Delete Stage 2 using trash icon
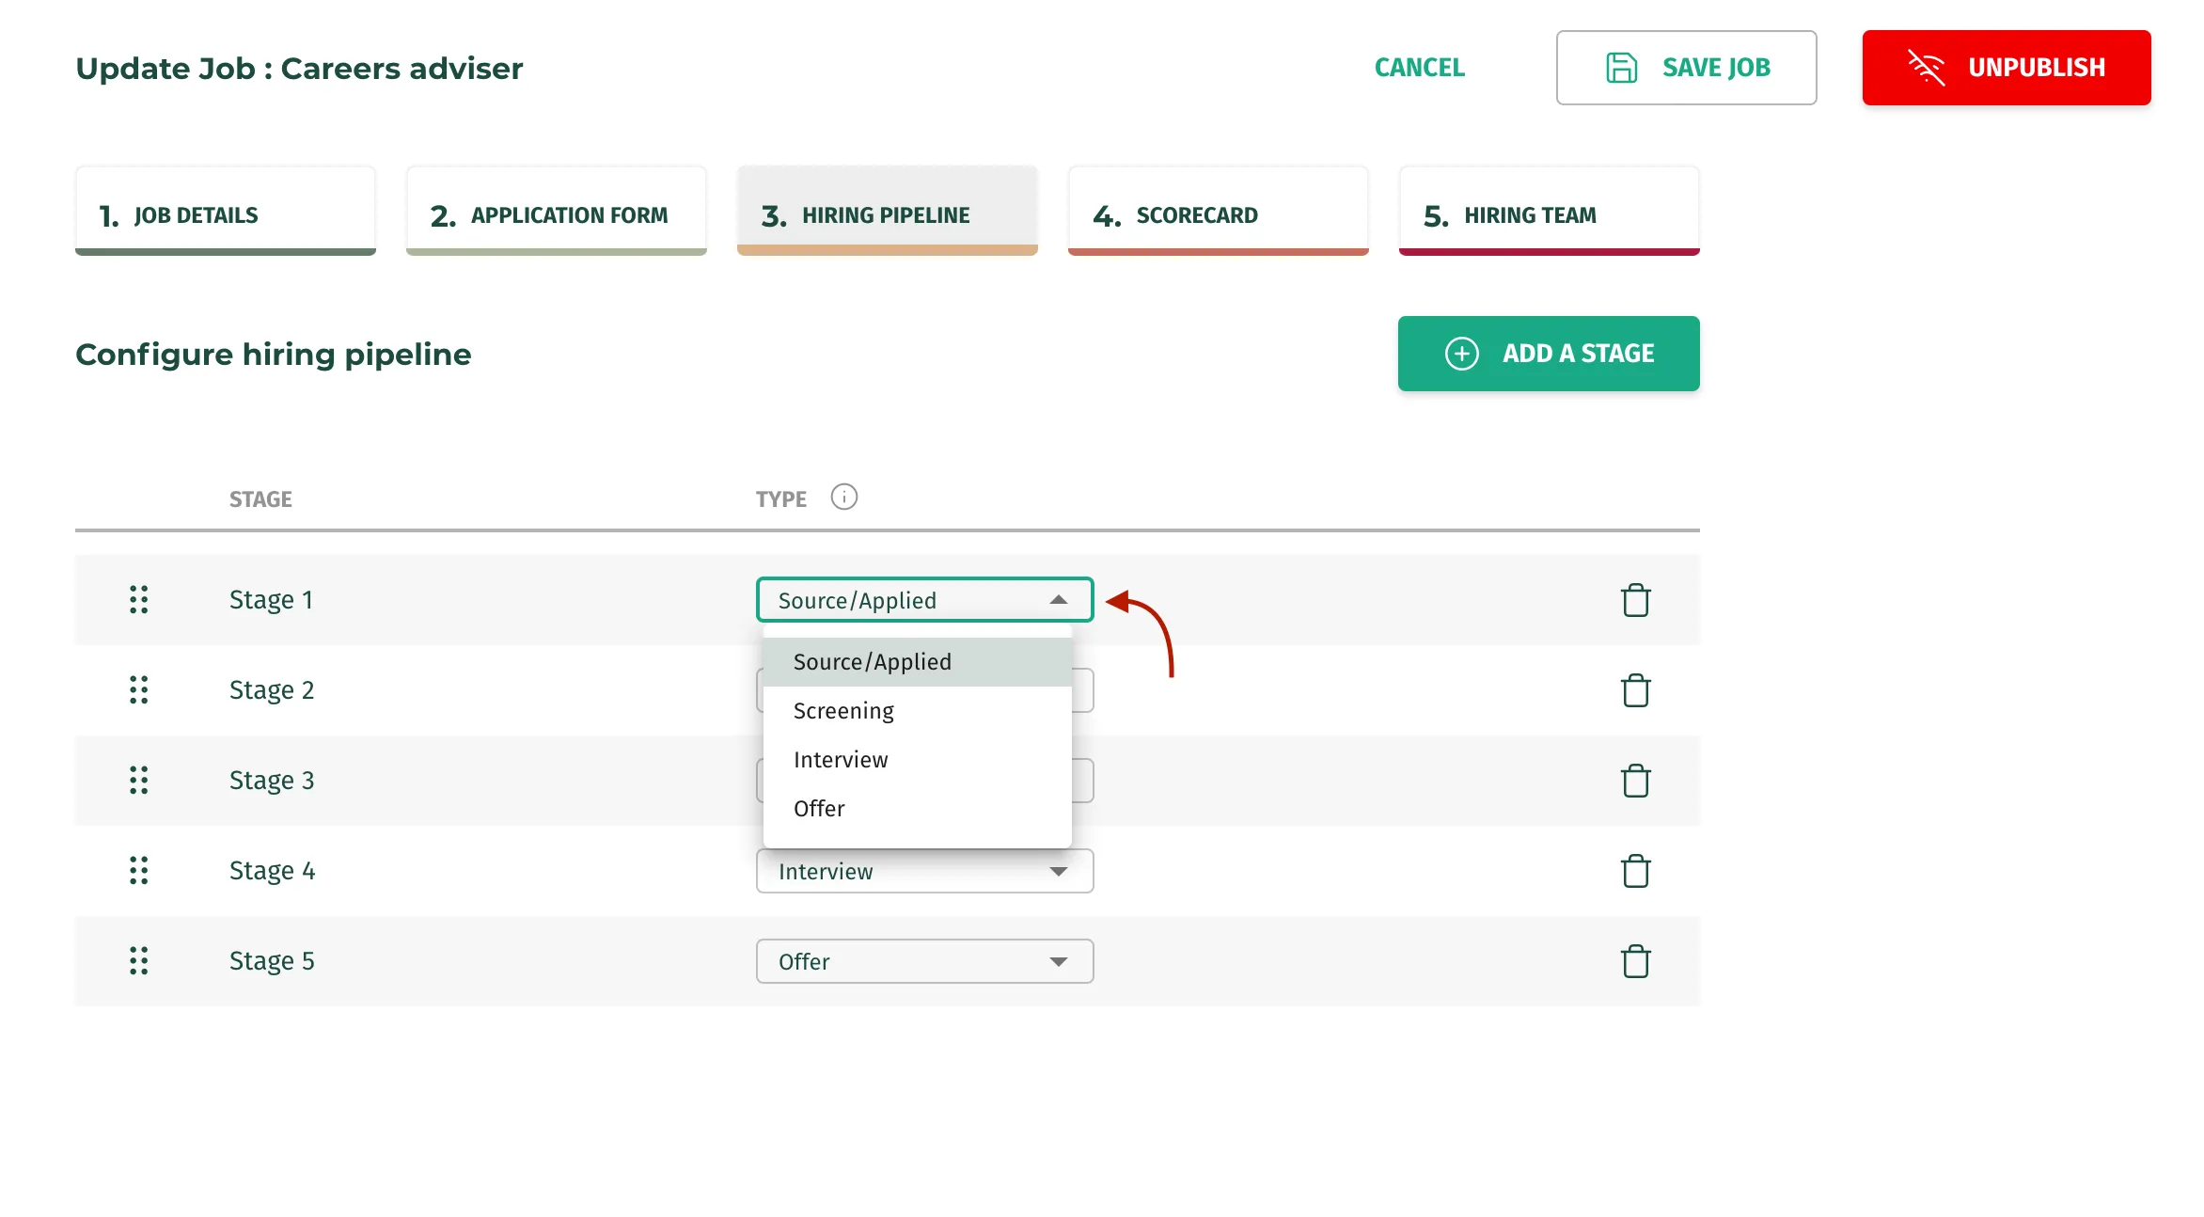Screen dimensions: 2204x1217 [1635, 690]
